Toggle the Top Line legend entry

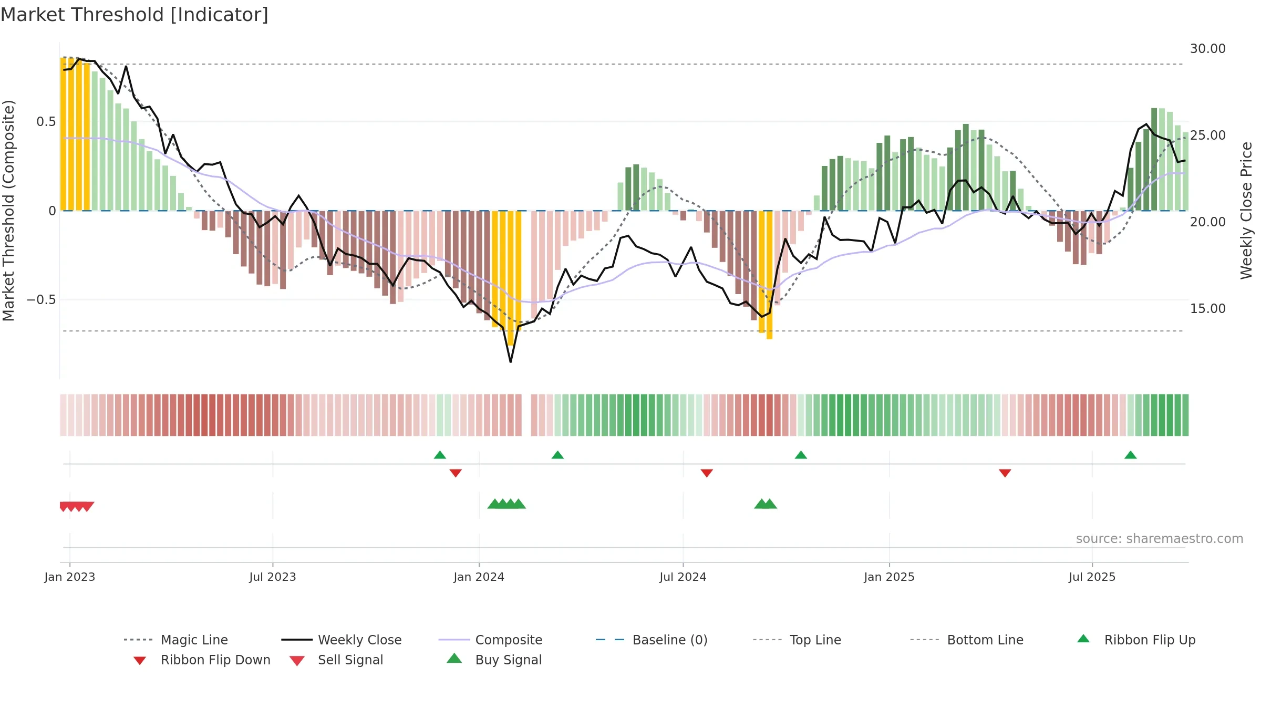(x=797, y=640)
